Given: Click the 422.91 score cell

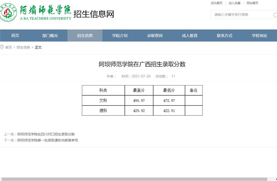Looking at the screenshot, I should tap(169, 111).
